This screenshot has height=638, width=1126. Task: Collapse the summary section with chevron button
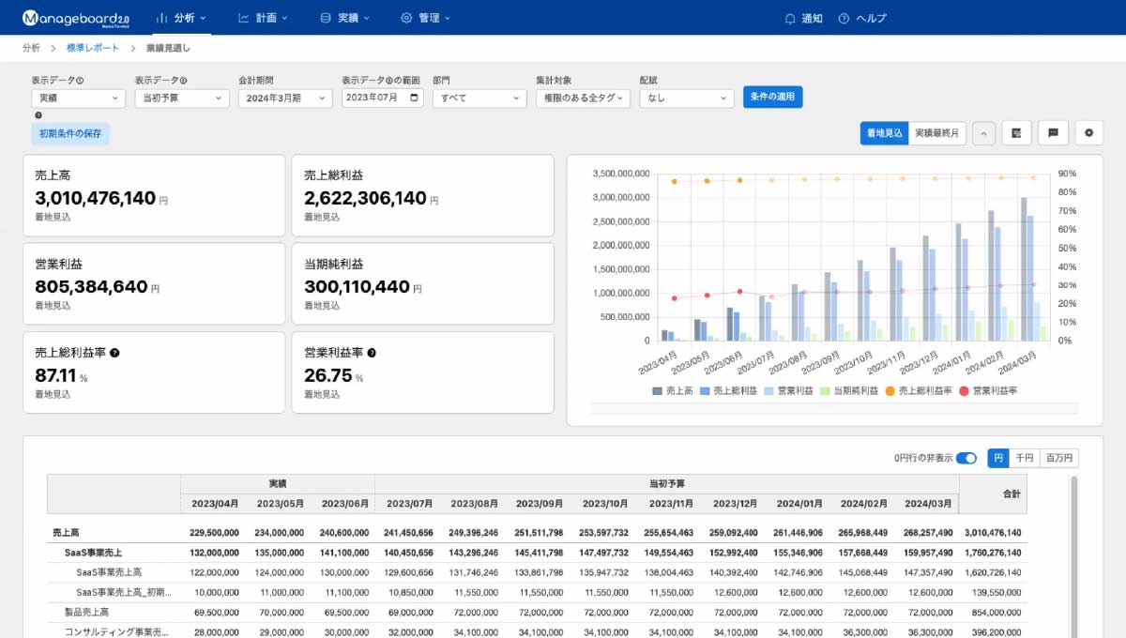click(983, 133)
